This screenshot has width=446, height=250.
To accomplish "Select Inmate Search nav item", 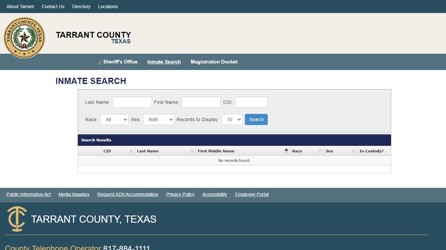I will coord(164,62).
